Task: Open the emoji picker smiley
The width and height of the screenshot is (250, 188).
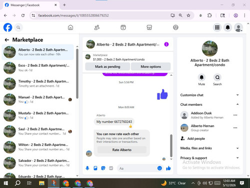Action: (x=159, y=168)
